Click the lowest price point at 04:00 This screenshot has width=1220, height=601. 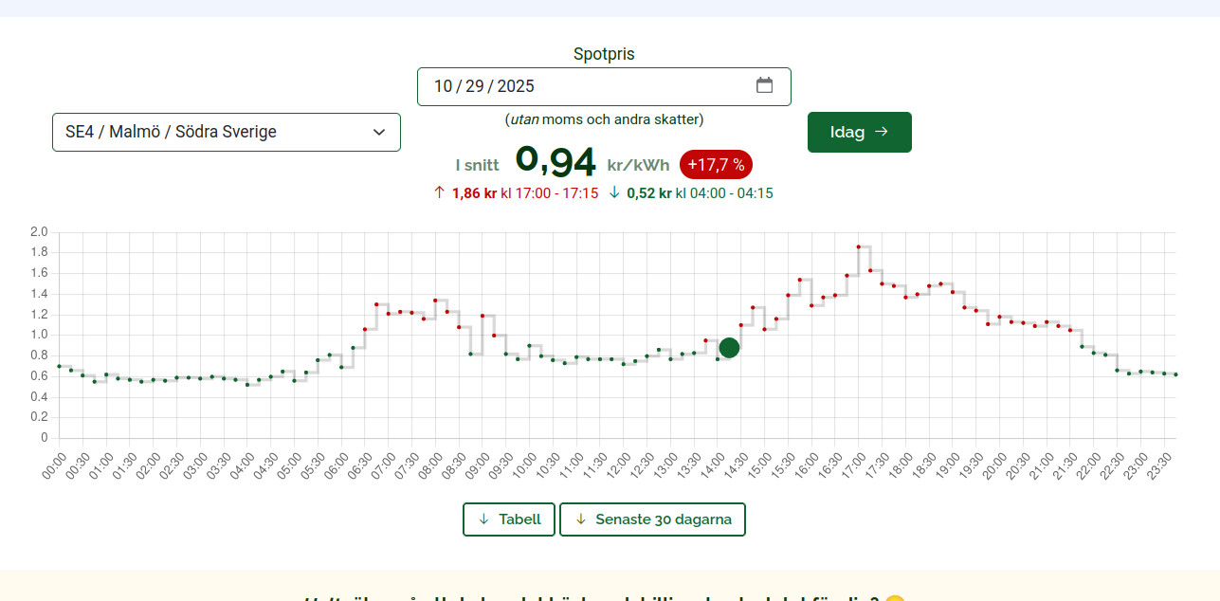pos(247,385)
